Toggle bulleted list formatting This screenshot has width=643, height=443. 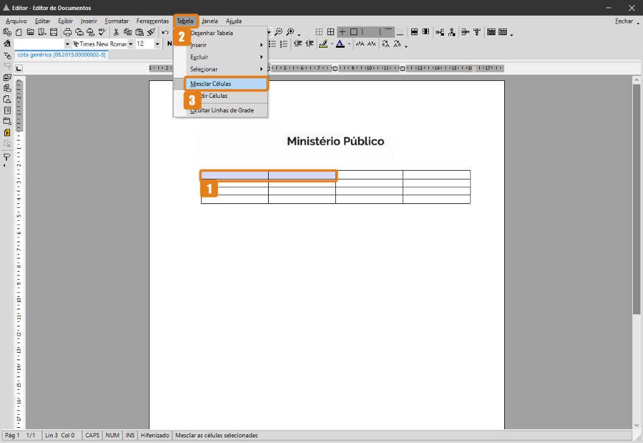[x=273, y=43]
